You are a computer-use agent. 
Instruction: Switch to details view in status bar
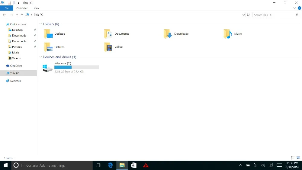click(293, 158)
